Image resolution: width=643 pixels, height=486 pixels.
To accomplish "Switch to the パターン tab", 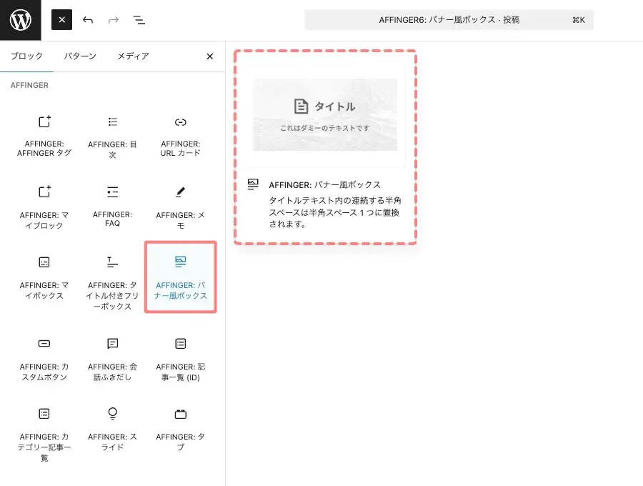I will [x=80, y=56].
